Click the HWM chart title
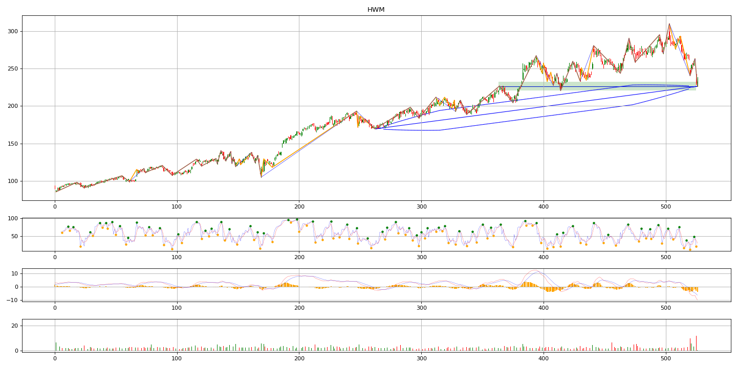Screen dimensions: 737x368 pyautogui.click(x=376, y=10)
